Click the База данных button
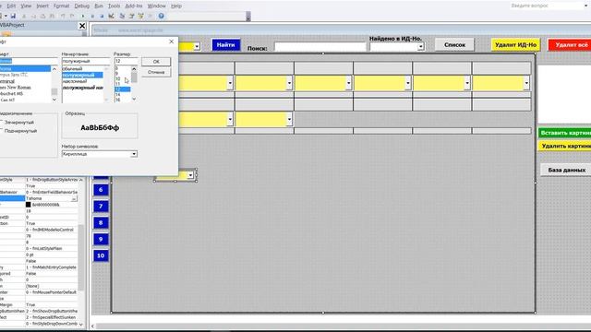This screenshot has height=332, width=591. click(566, 170)
